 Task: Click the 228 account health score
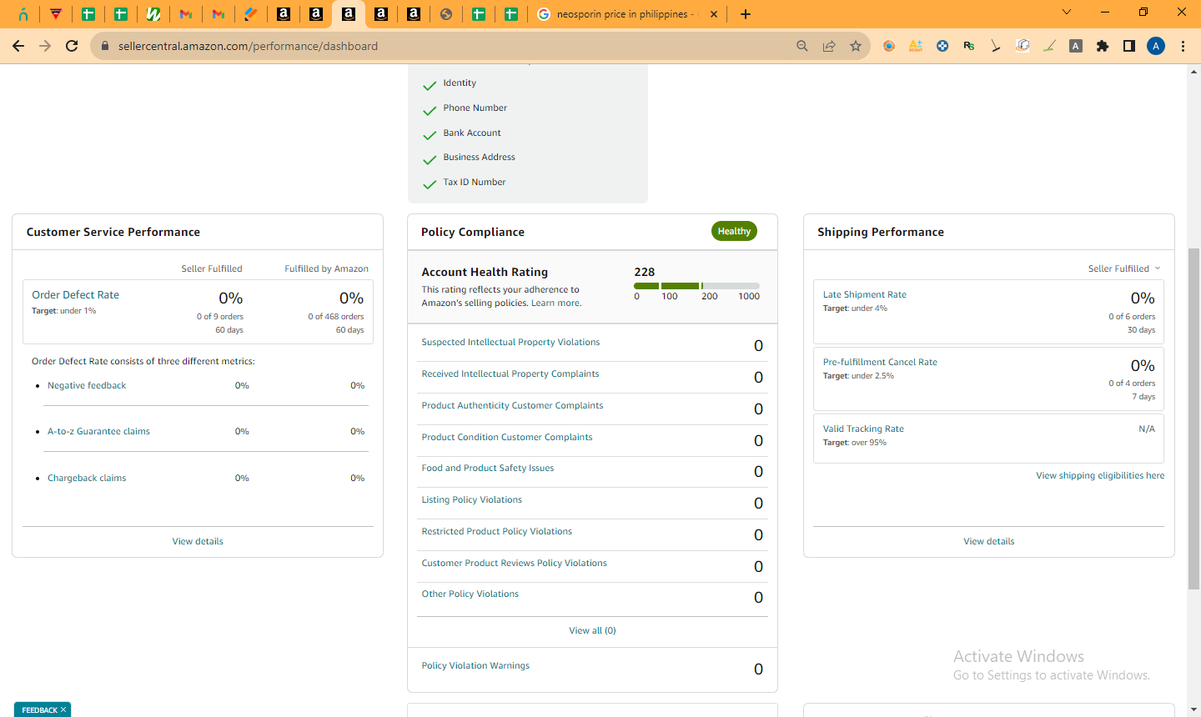645,272
